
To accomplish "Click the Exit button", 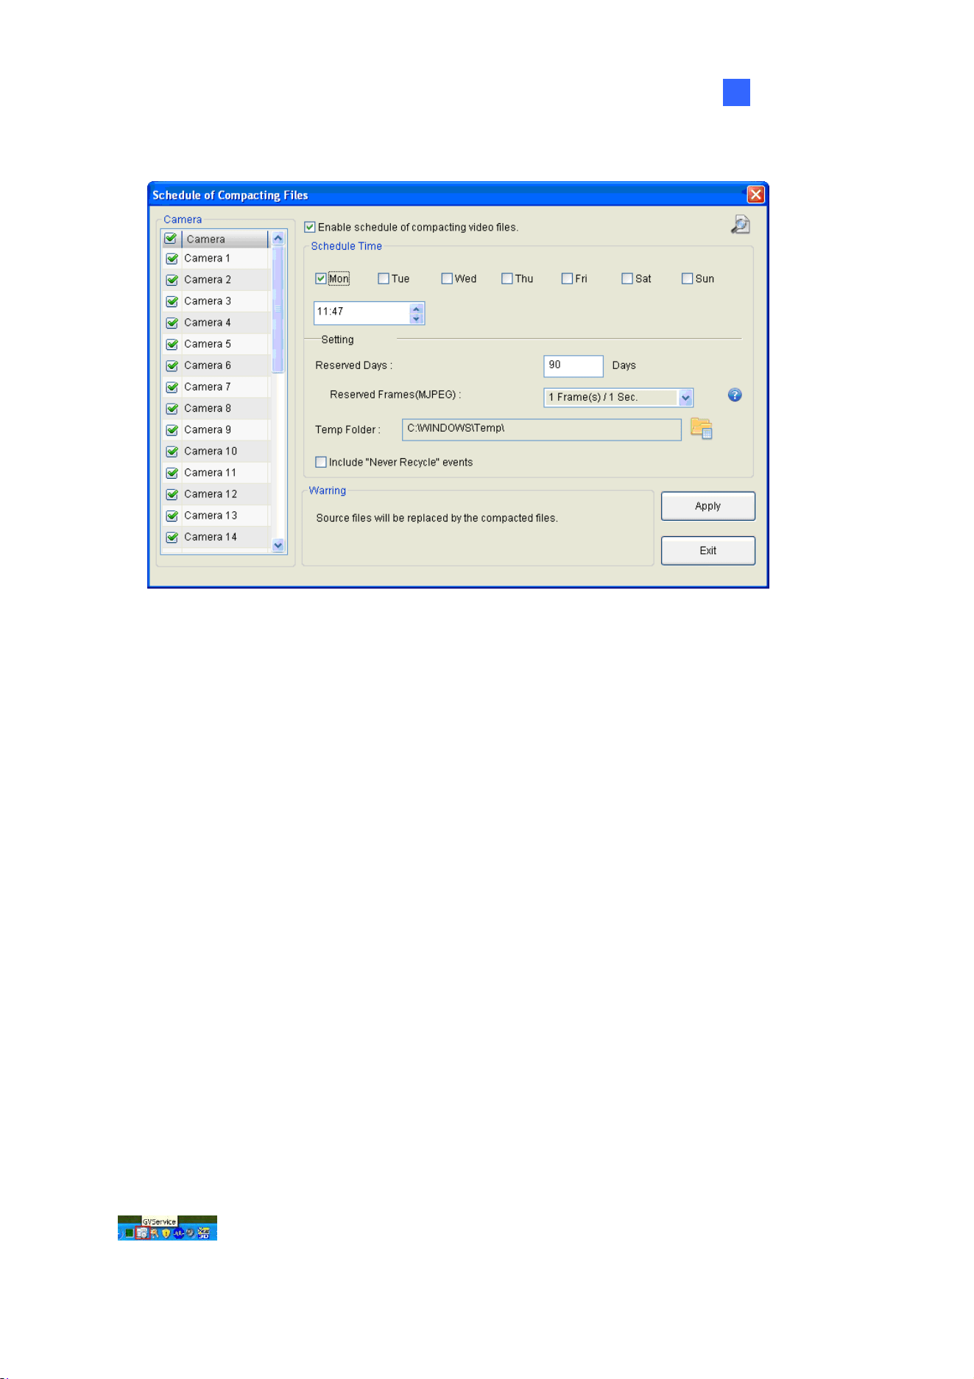I will coord(708,550).
